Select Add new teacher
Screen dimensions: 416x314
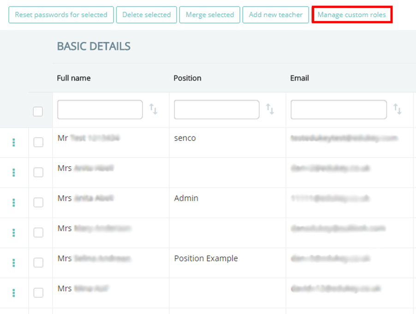tap(275, 14)
